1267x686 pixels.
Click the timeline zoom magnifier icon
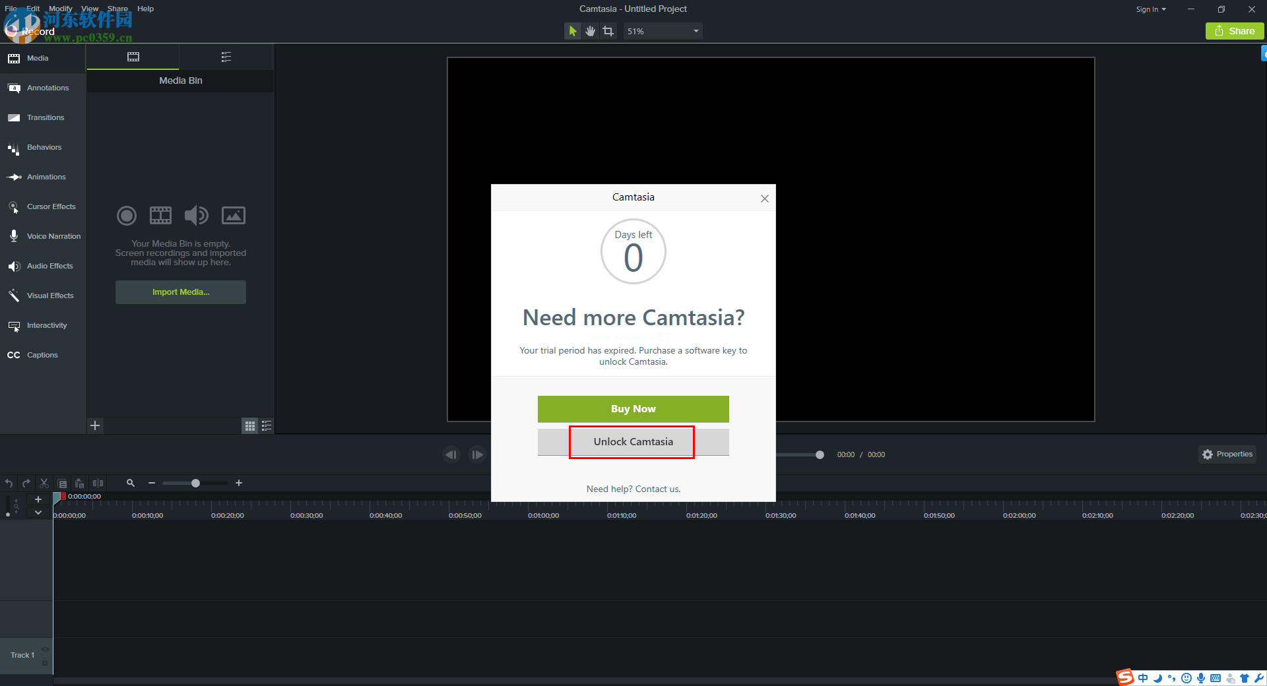coord(131,483)
